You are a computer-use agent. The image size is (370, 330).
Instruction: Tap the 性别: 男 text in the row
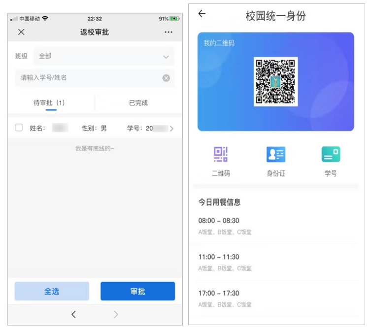click(94, 129)
